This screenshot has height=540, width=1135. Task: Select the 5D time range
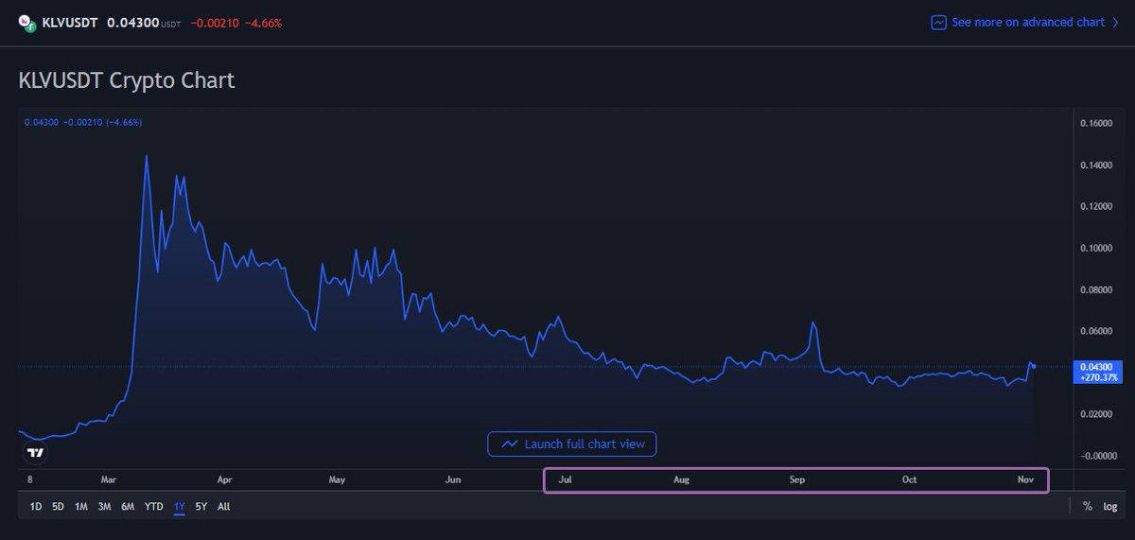click(x=58, y=507)
